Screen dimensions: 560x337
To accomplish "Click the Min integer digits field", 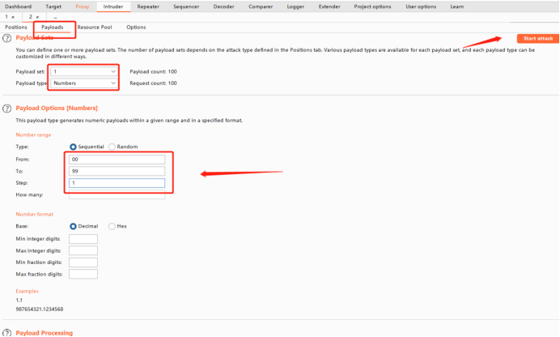I will (x=83, y=239).
